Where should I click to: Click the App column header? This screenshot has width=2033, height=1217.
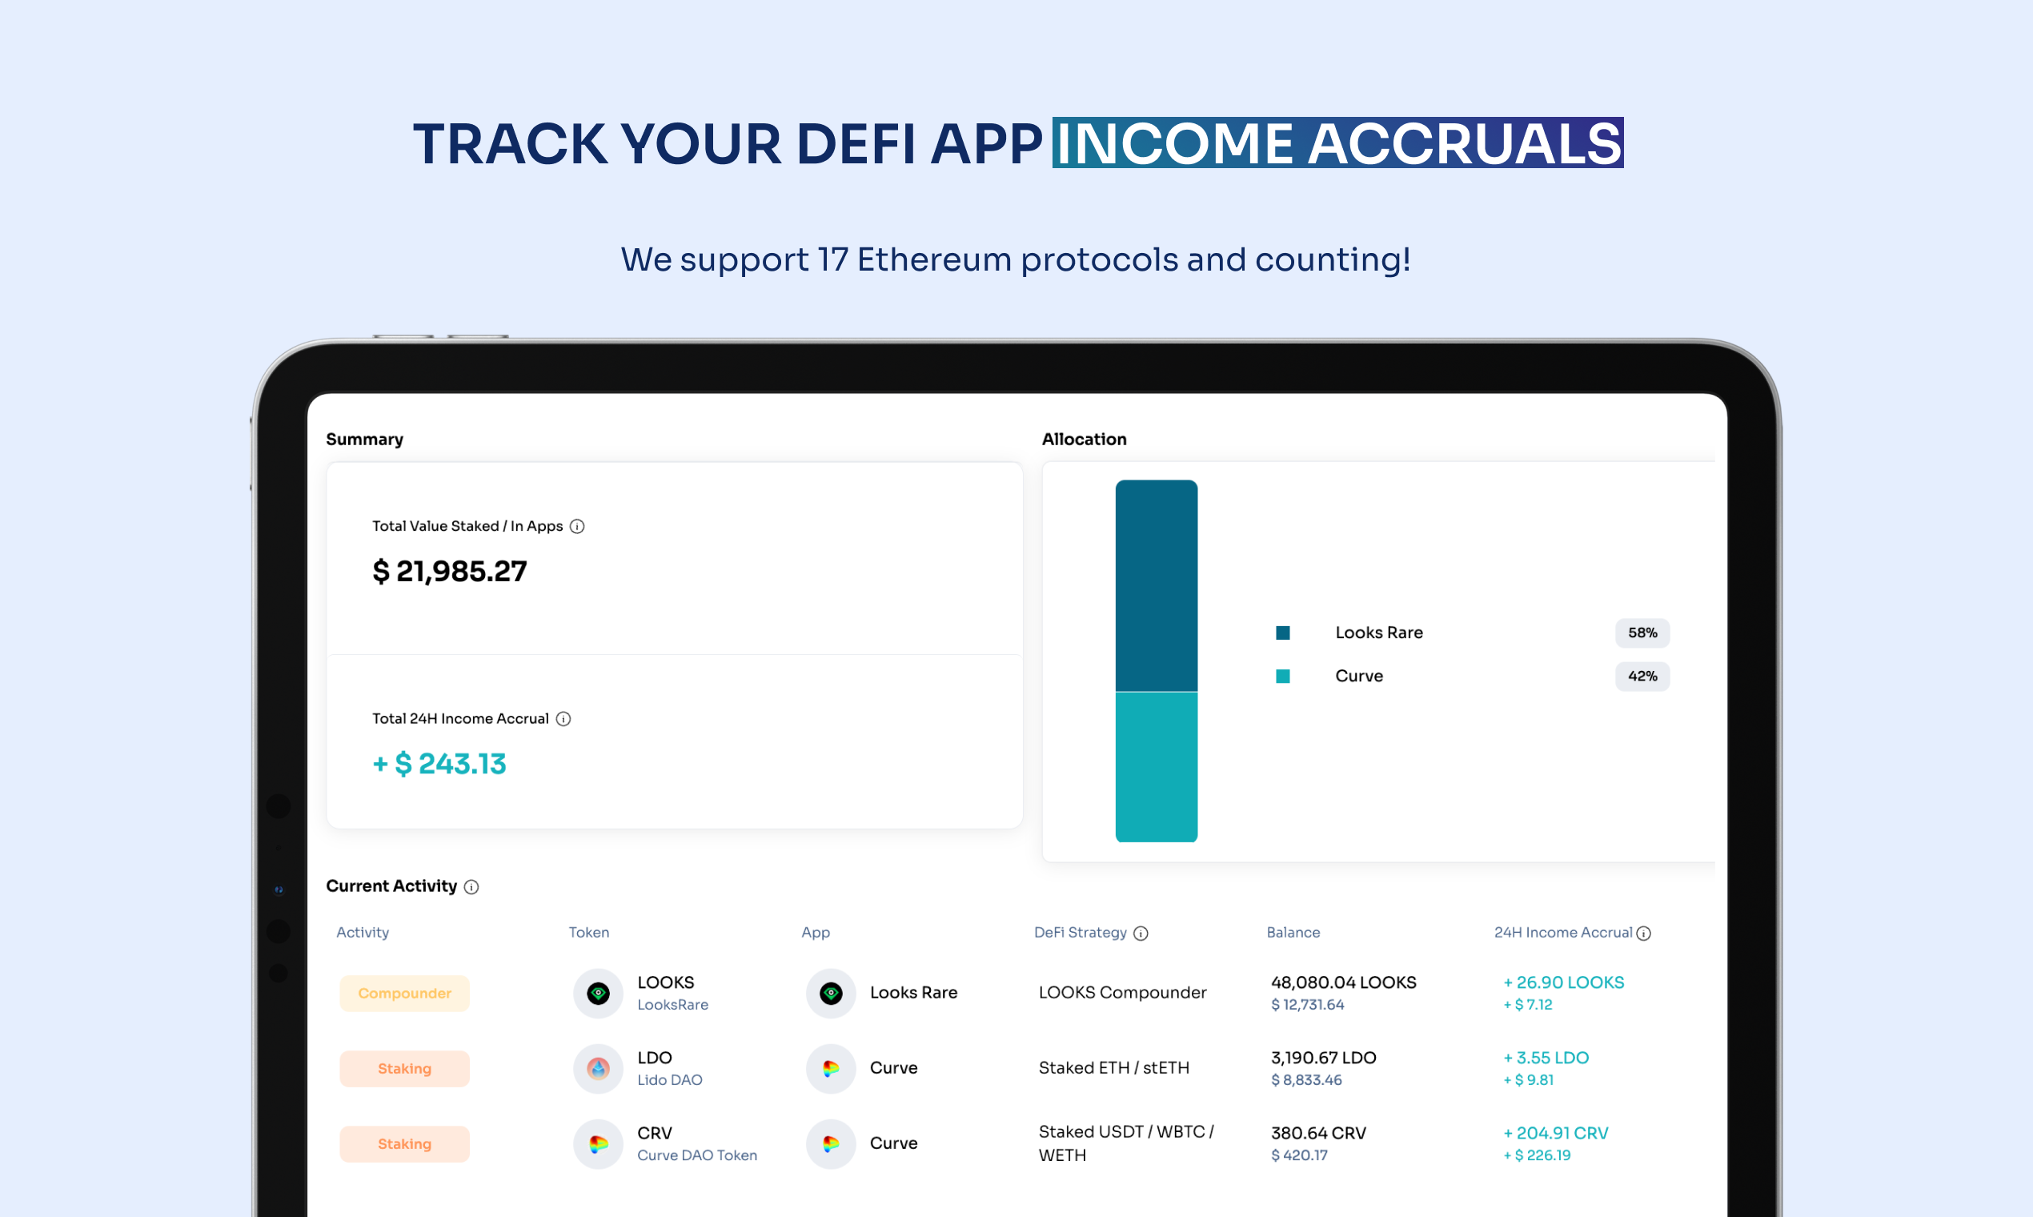tap(816, 934)
